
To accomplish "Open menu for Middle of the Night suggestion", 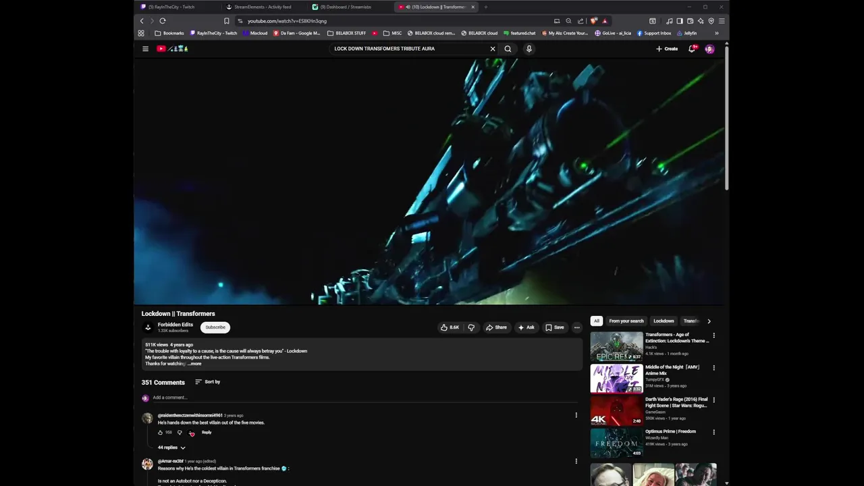I will [713, 368].
